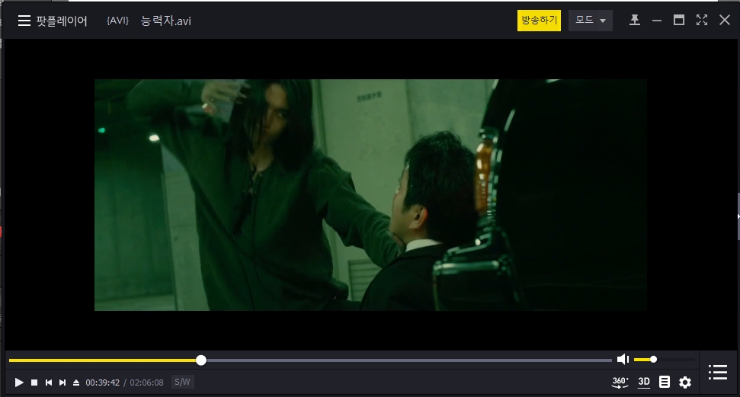Show the playlist panel

(717, 373)
